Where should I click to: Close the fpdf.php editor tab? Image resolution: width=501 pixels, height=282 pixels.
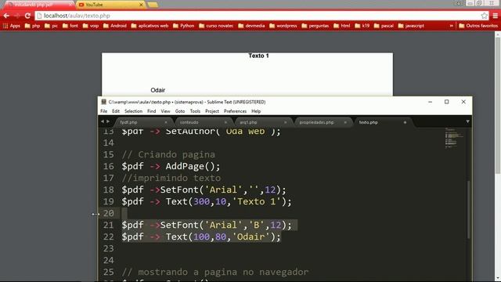[166, 122]
